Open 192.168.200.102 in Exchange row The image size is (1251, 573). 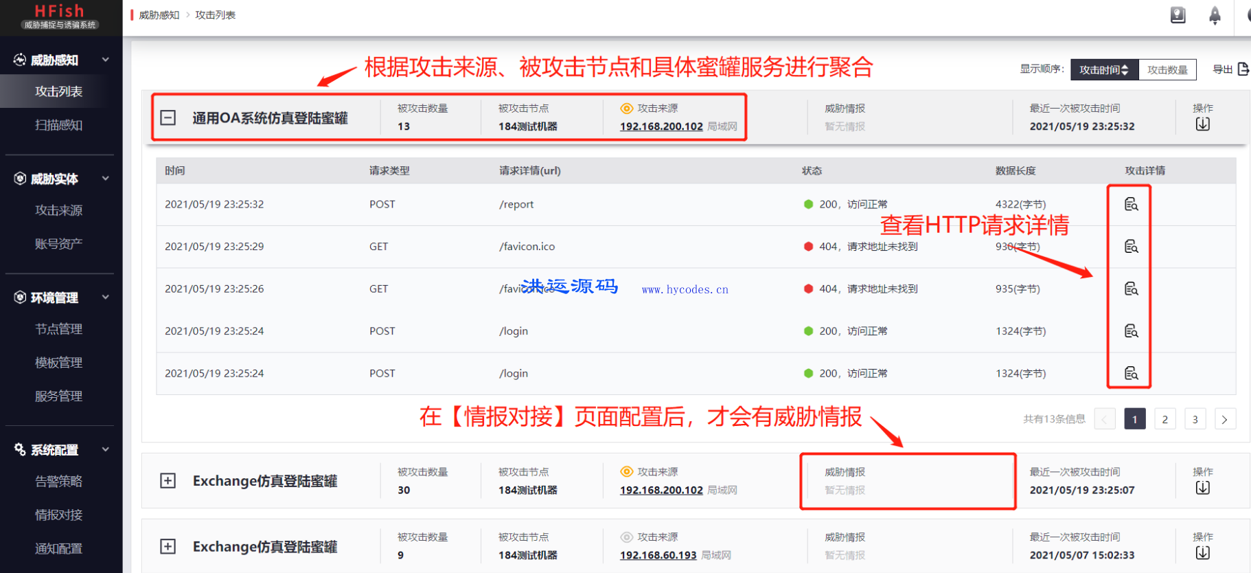661,490
